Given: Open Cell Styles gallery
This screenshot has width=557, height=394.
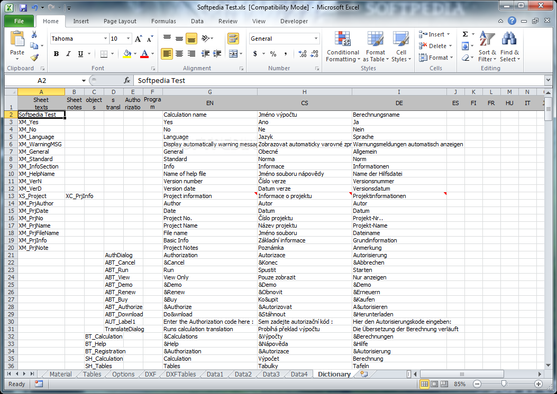Looking at the screenshot, I should tap(401, 46).
